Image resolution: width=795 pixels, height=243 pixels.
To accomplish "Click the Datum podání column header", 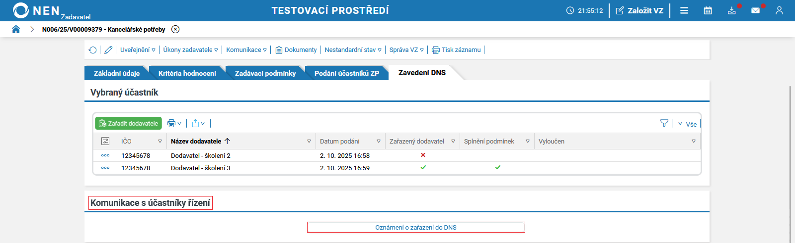I will (340, 141).
